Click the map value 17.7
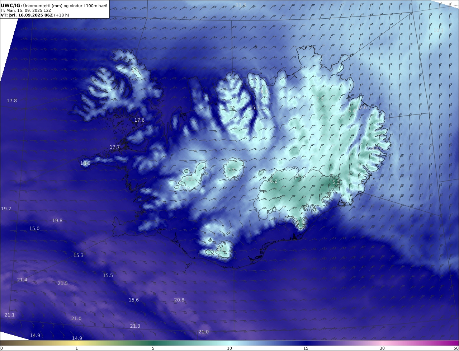 click(115, 147)
